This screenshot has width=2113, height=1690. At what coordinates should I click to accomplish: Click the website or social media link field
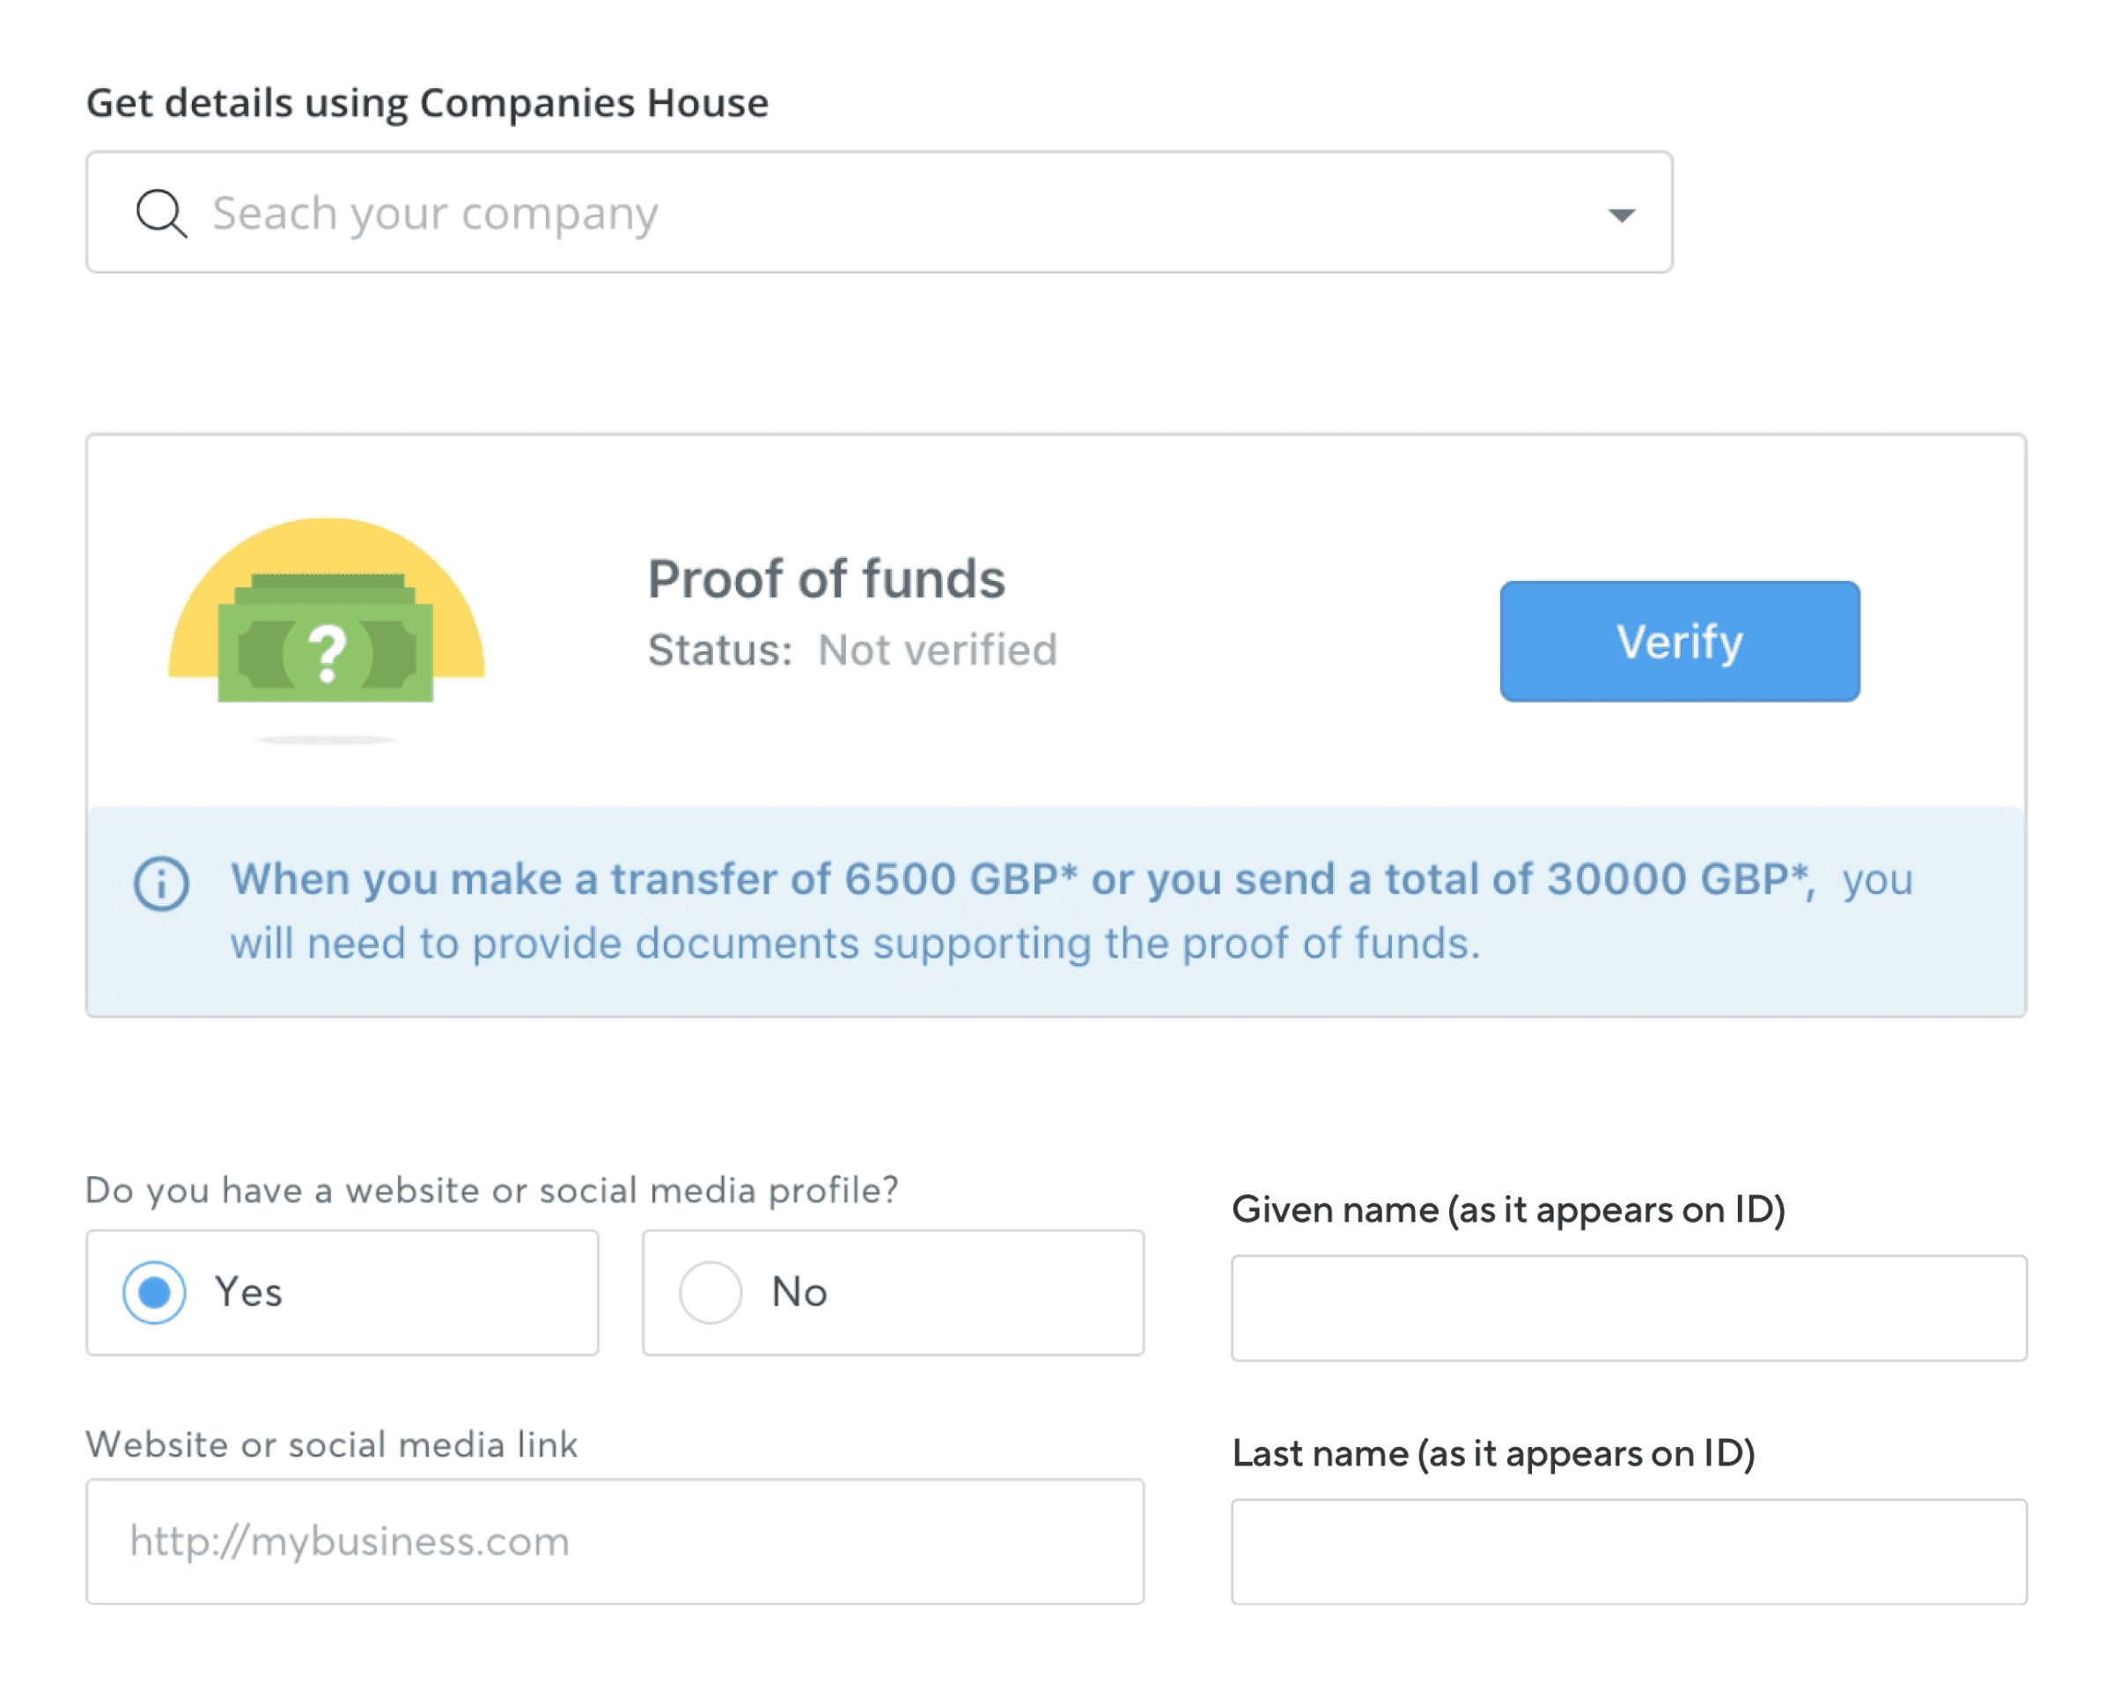click(615, 1541)
